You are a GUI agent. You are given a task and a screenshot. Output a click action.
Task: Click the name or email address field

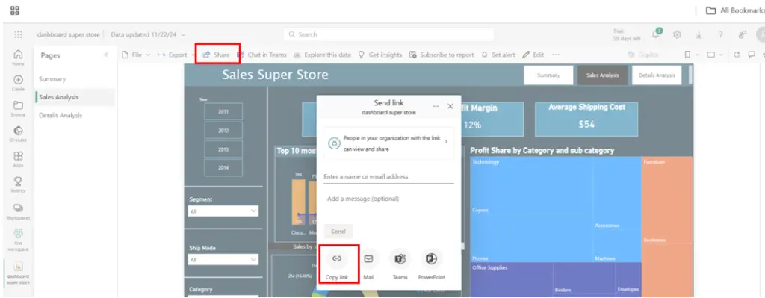point(388,176)
